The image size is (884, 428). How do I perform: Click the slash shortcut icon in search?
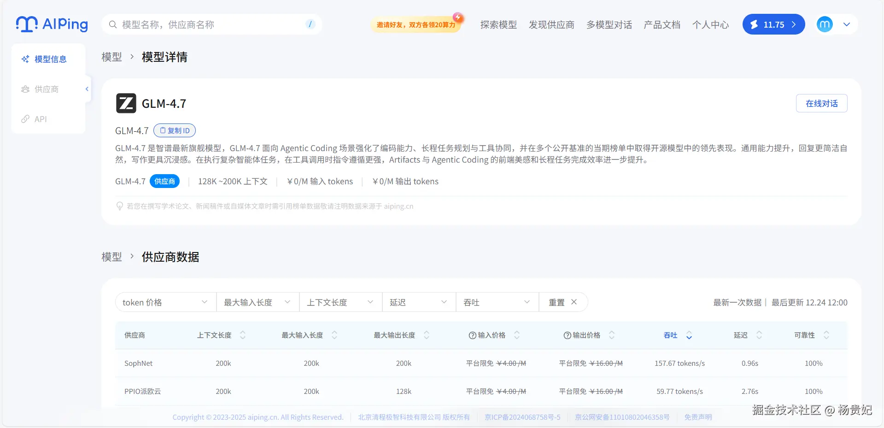point(310,24)
